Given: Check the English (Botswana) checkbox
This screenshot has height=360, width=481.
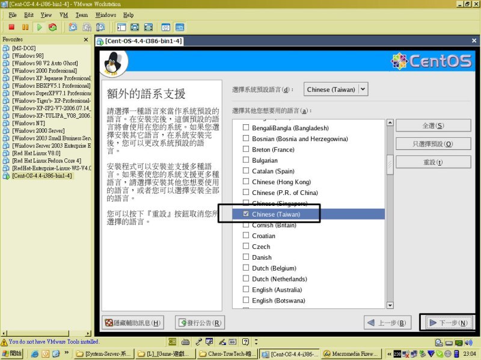Looking at the screenshot, I should [246, 299].
